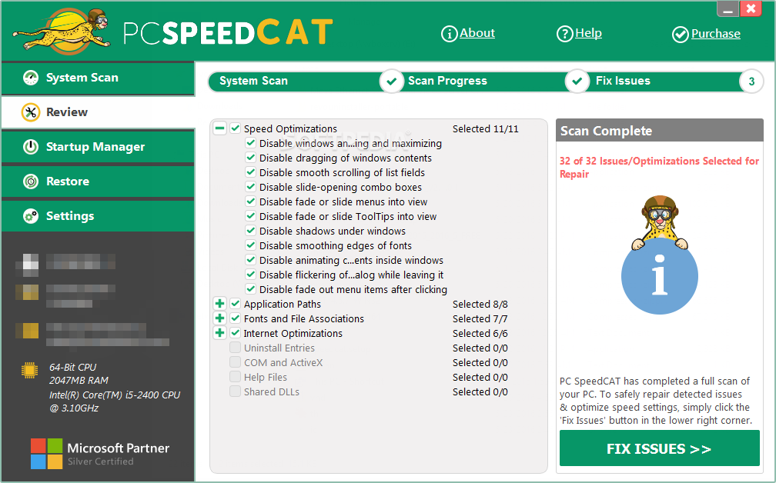The image size is (776, 483).
Task: Open the System Scan sidebar tab
Action: (98, 78)
